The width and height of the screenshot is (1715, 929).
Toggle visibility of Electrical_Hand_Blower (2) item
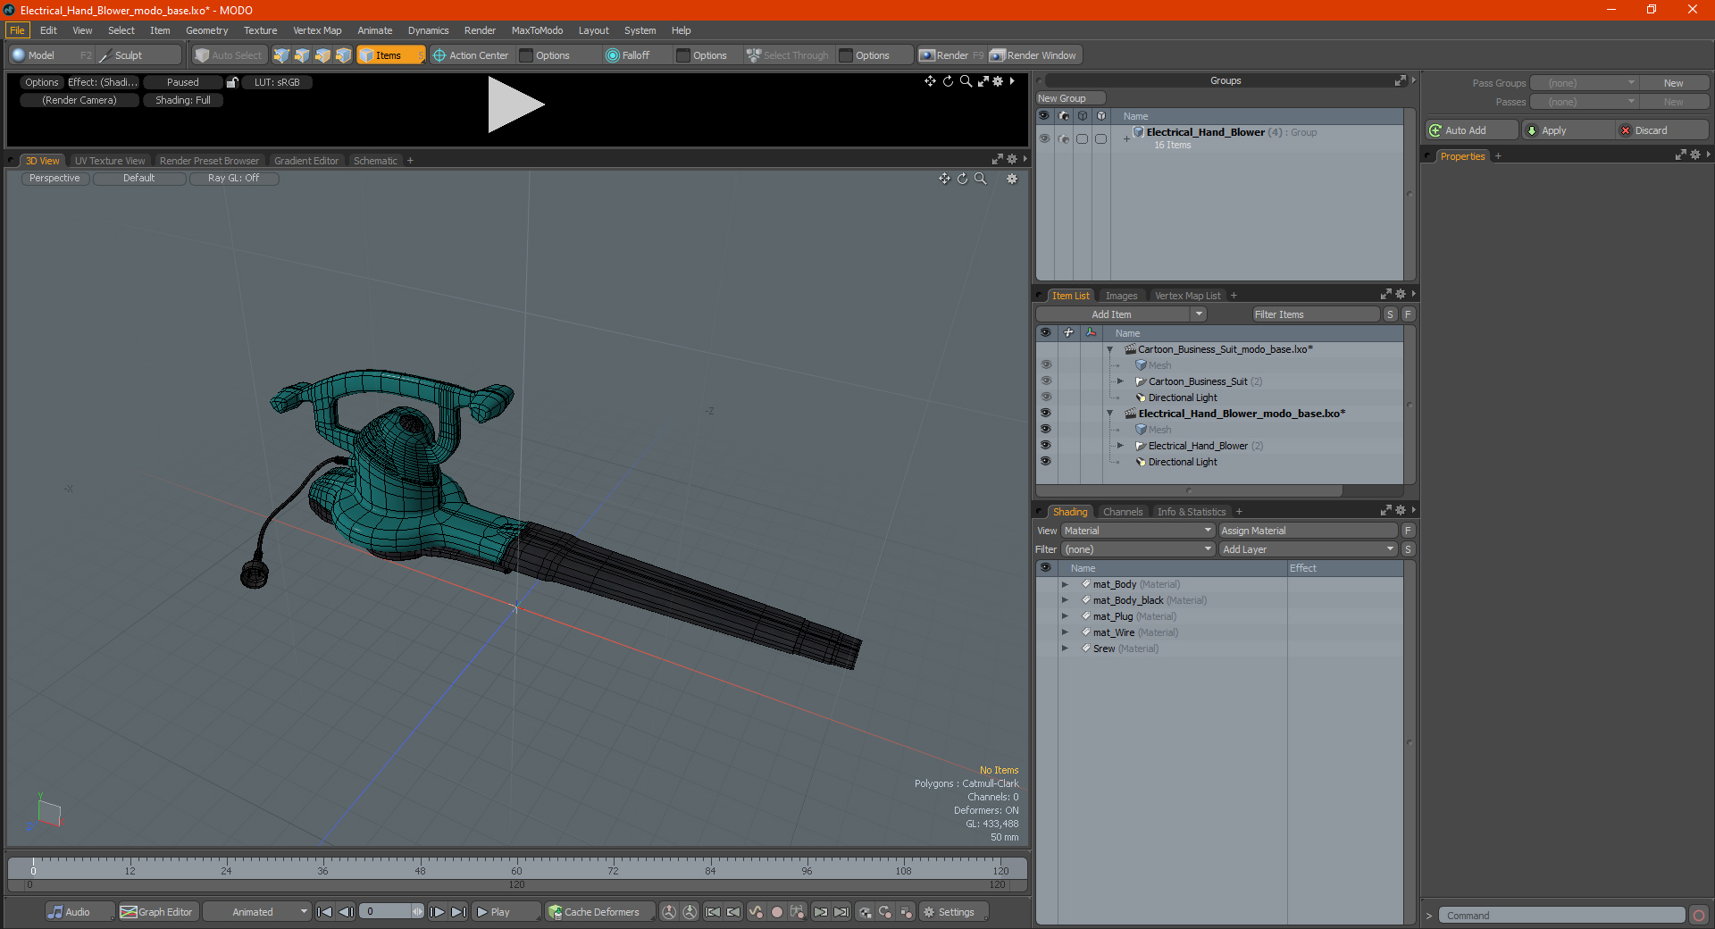point(1046,446)
